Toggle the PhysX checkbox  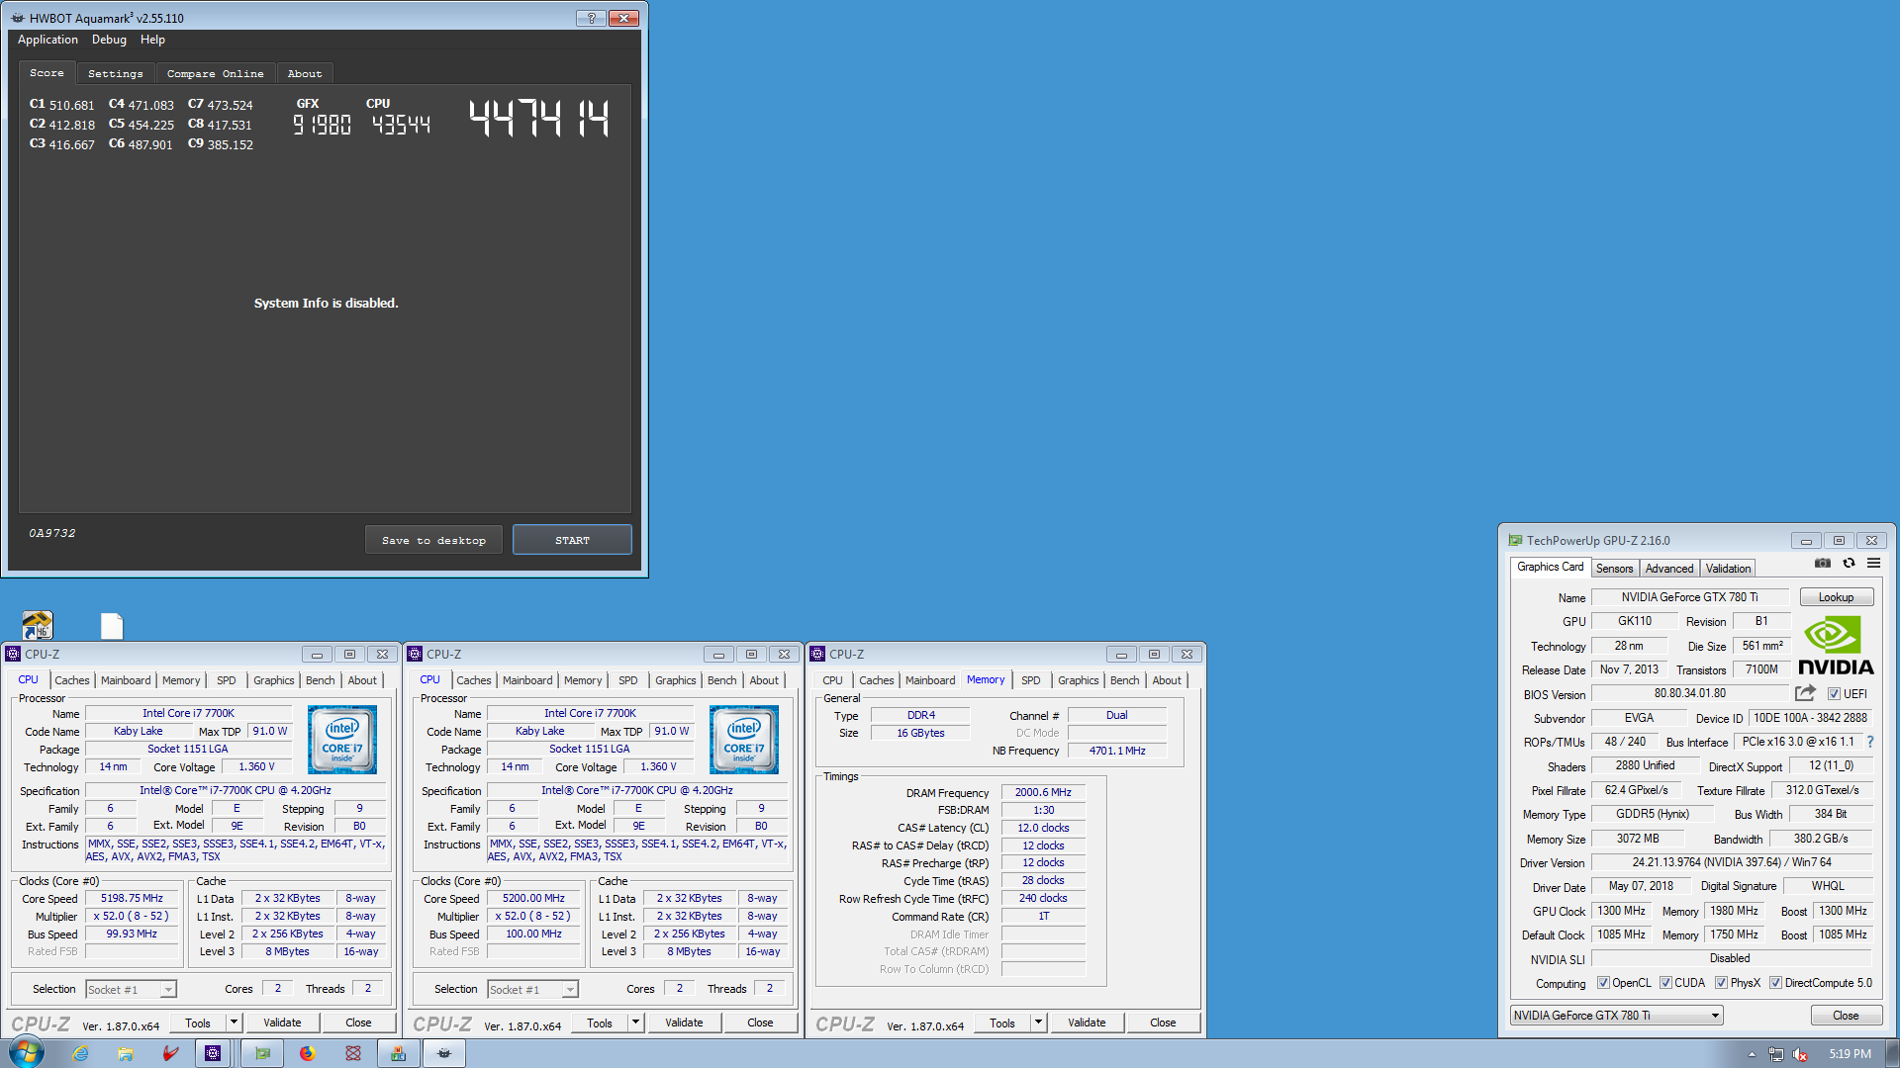tap(1722, 983)
